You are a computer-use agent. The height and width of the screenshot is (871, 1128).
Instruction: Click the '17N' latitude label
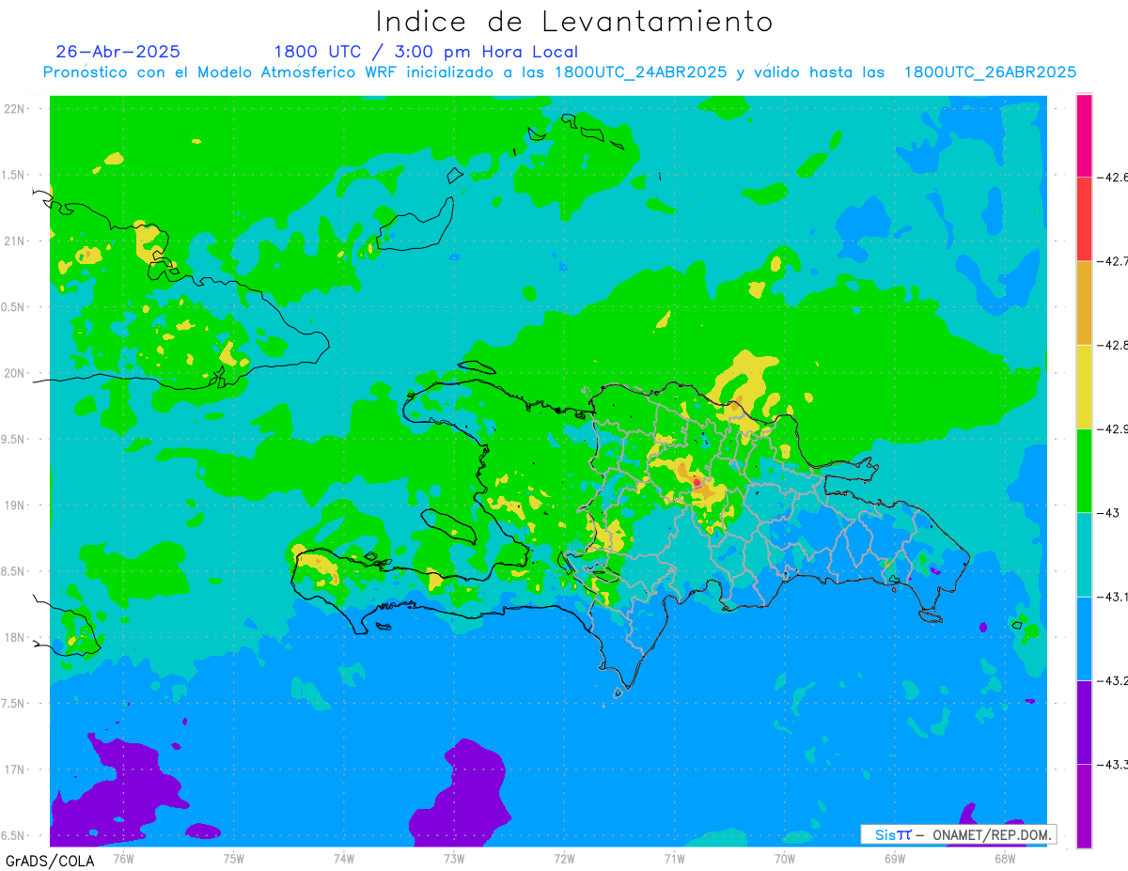tap(16, 770)
